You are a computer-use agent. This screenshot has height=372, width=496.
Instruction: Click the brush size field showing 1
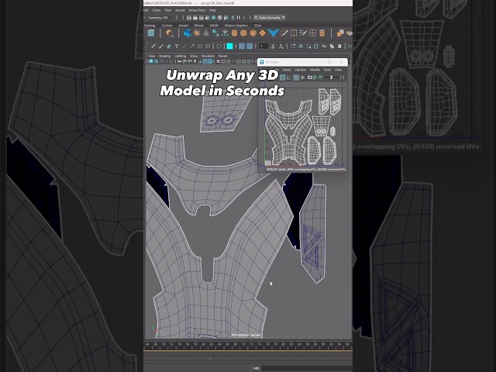pos(263,46)
